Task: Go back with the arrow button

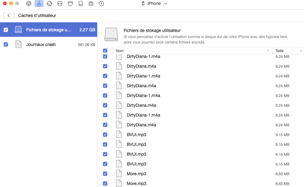Action: pos(9,16)
